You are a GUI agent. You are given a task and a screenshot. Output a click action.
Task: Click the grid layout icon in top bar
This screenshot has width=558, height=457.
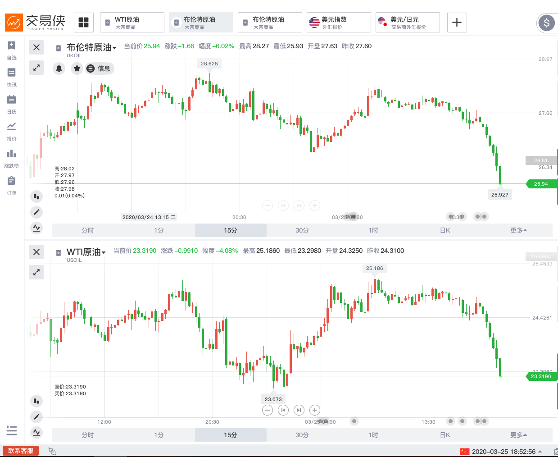(x=84, y=23)
